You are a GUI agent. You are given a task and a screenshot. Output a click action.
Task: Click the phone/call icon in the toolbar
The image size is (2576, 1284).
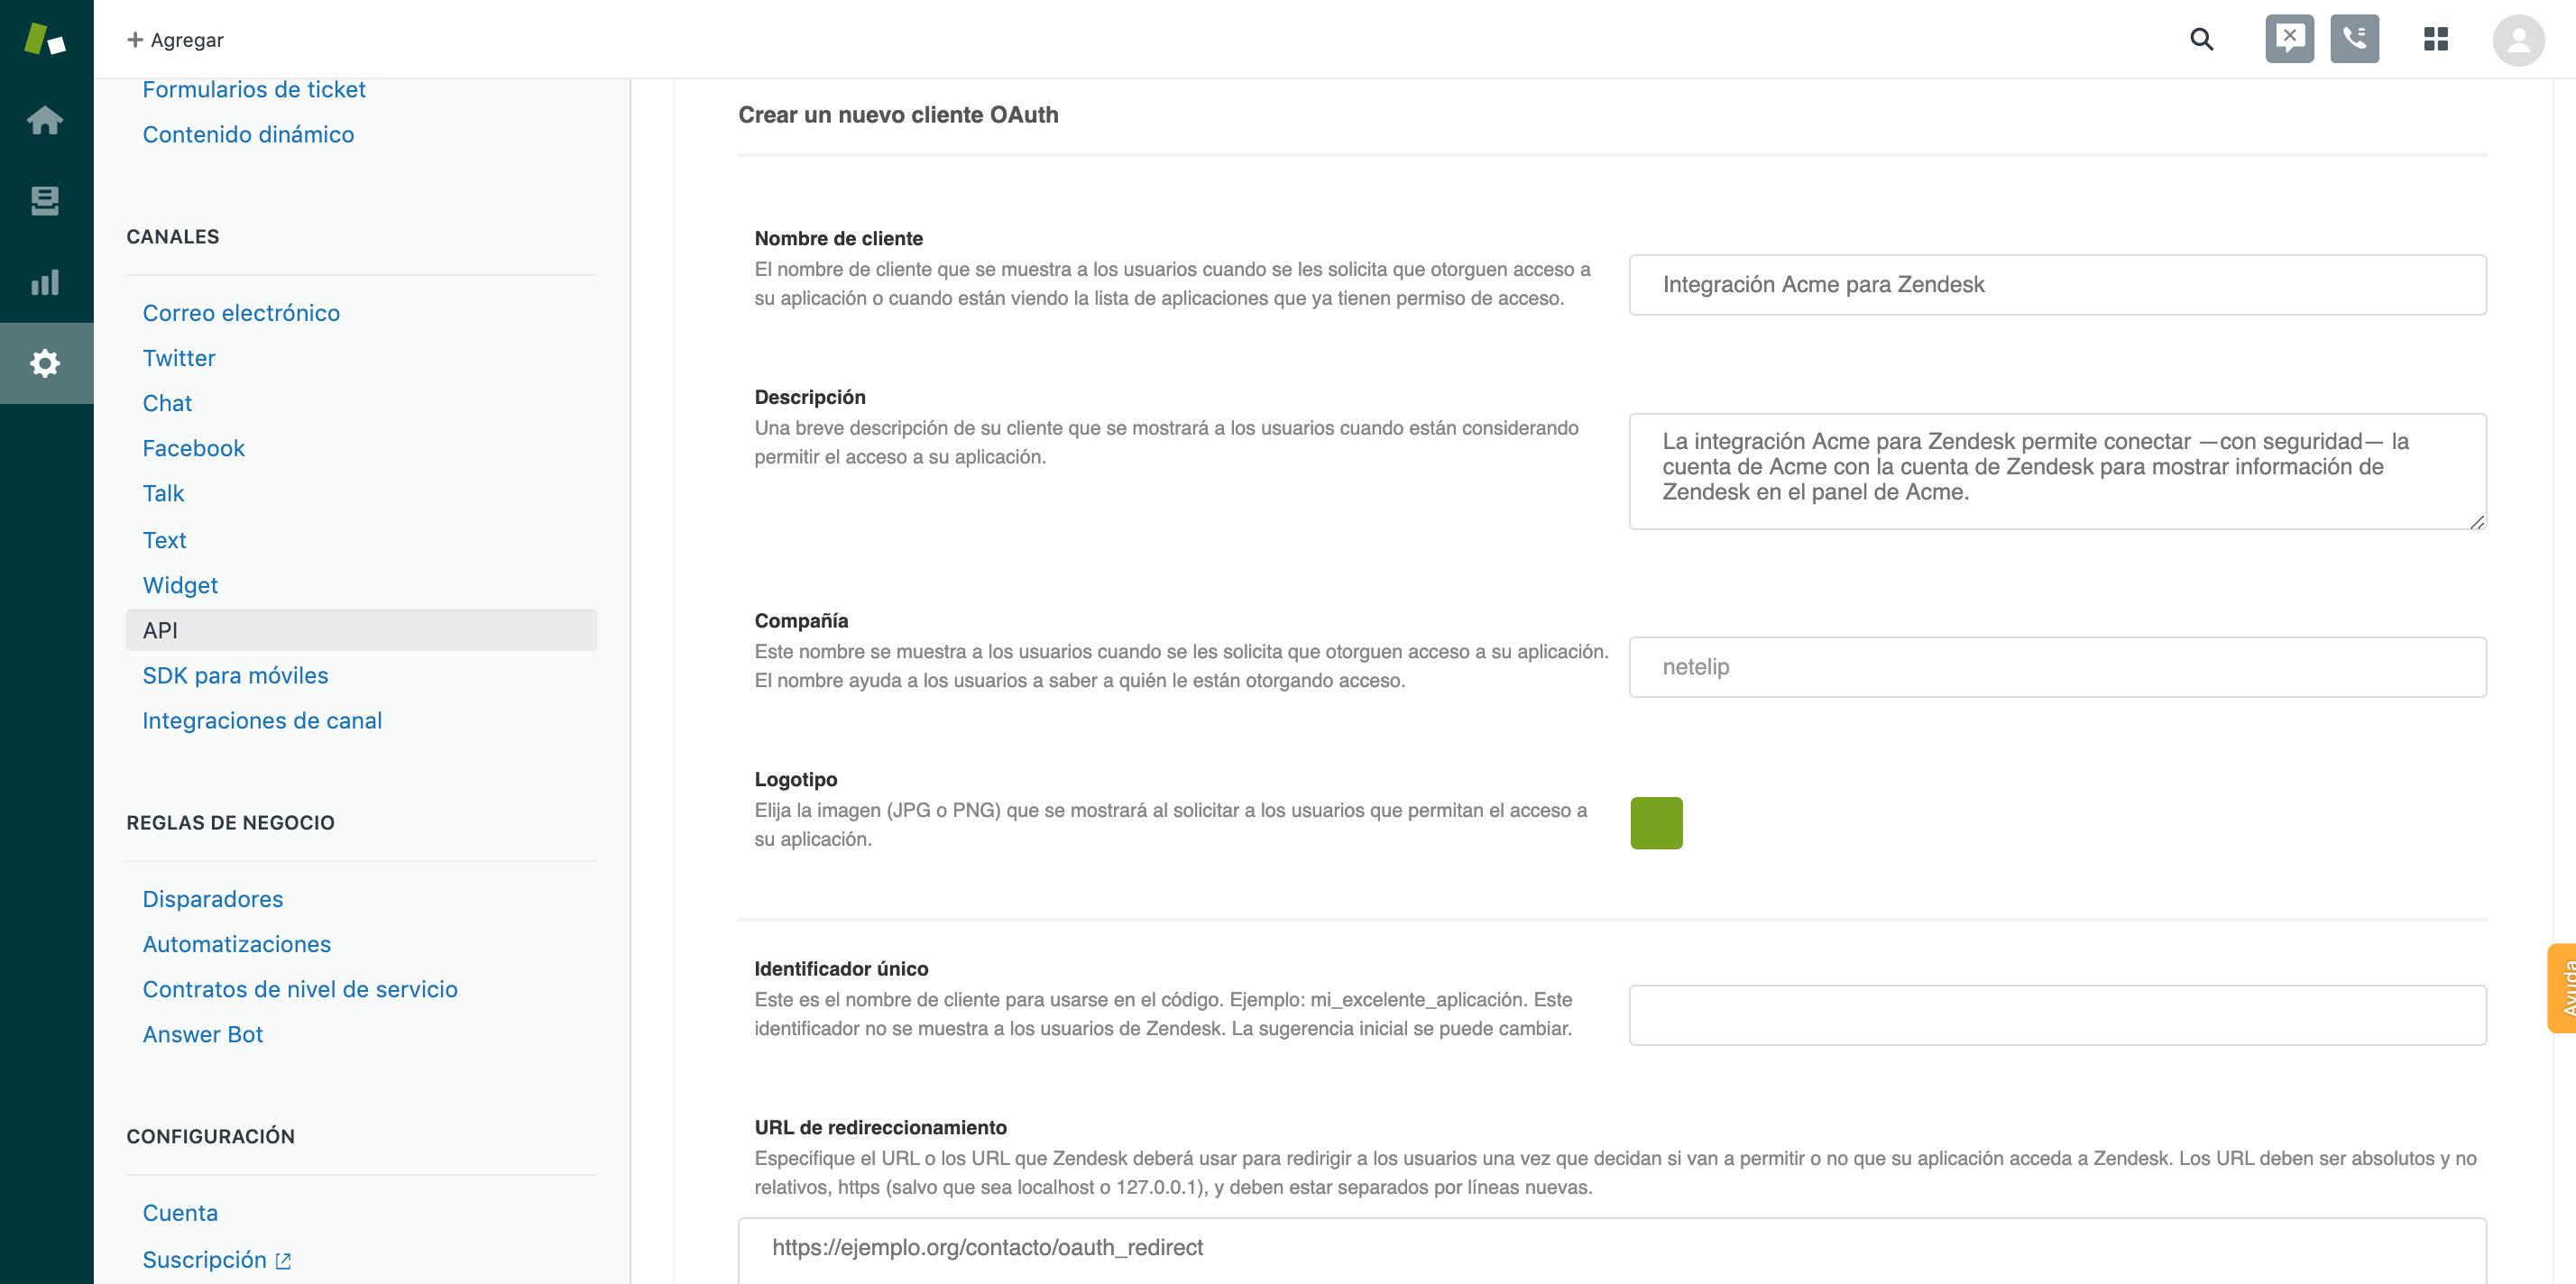(2352, 40)
